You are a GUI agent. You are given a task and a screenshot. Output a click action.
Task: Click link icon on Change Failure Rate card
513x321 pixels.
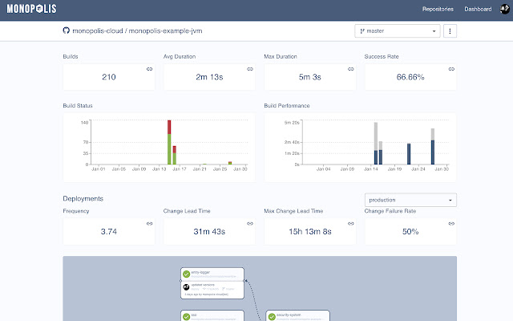click(451, 224)
